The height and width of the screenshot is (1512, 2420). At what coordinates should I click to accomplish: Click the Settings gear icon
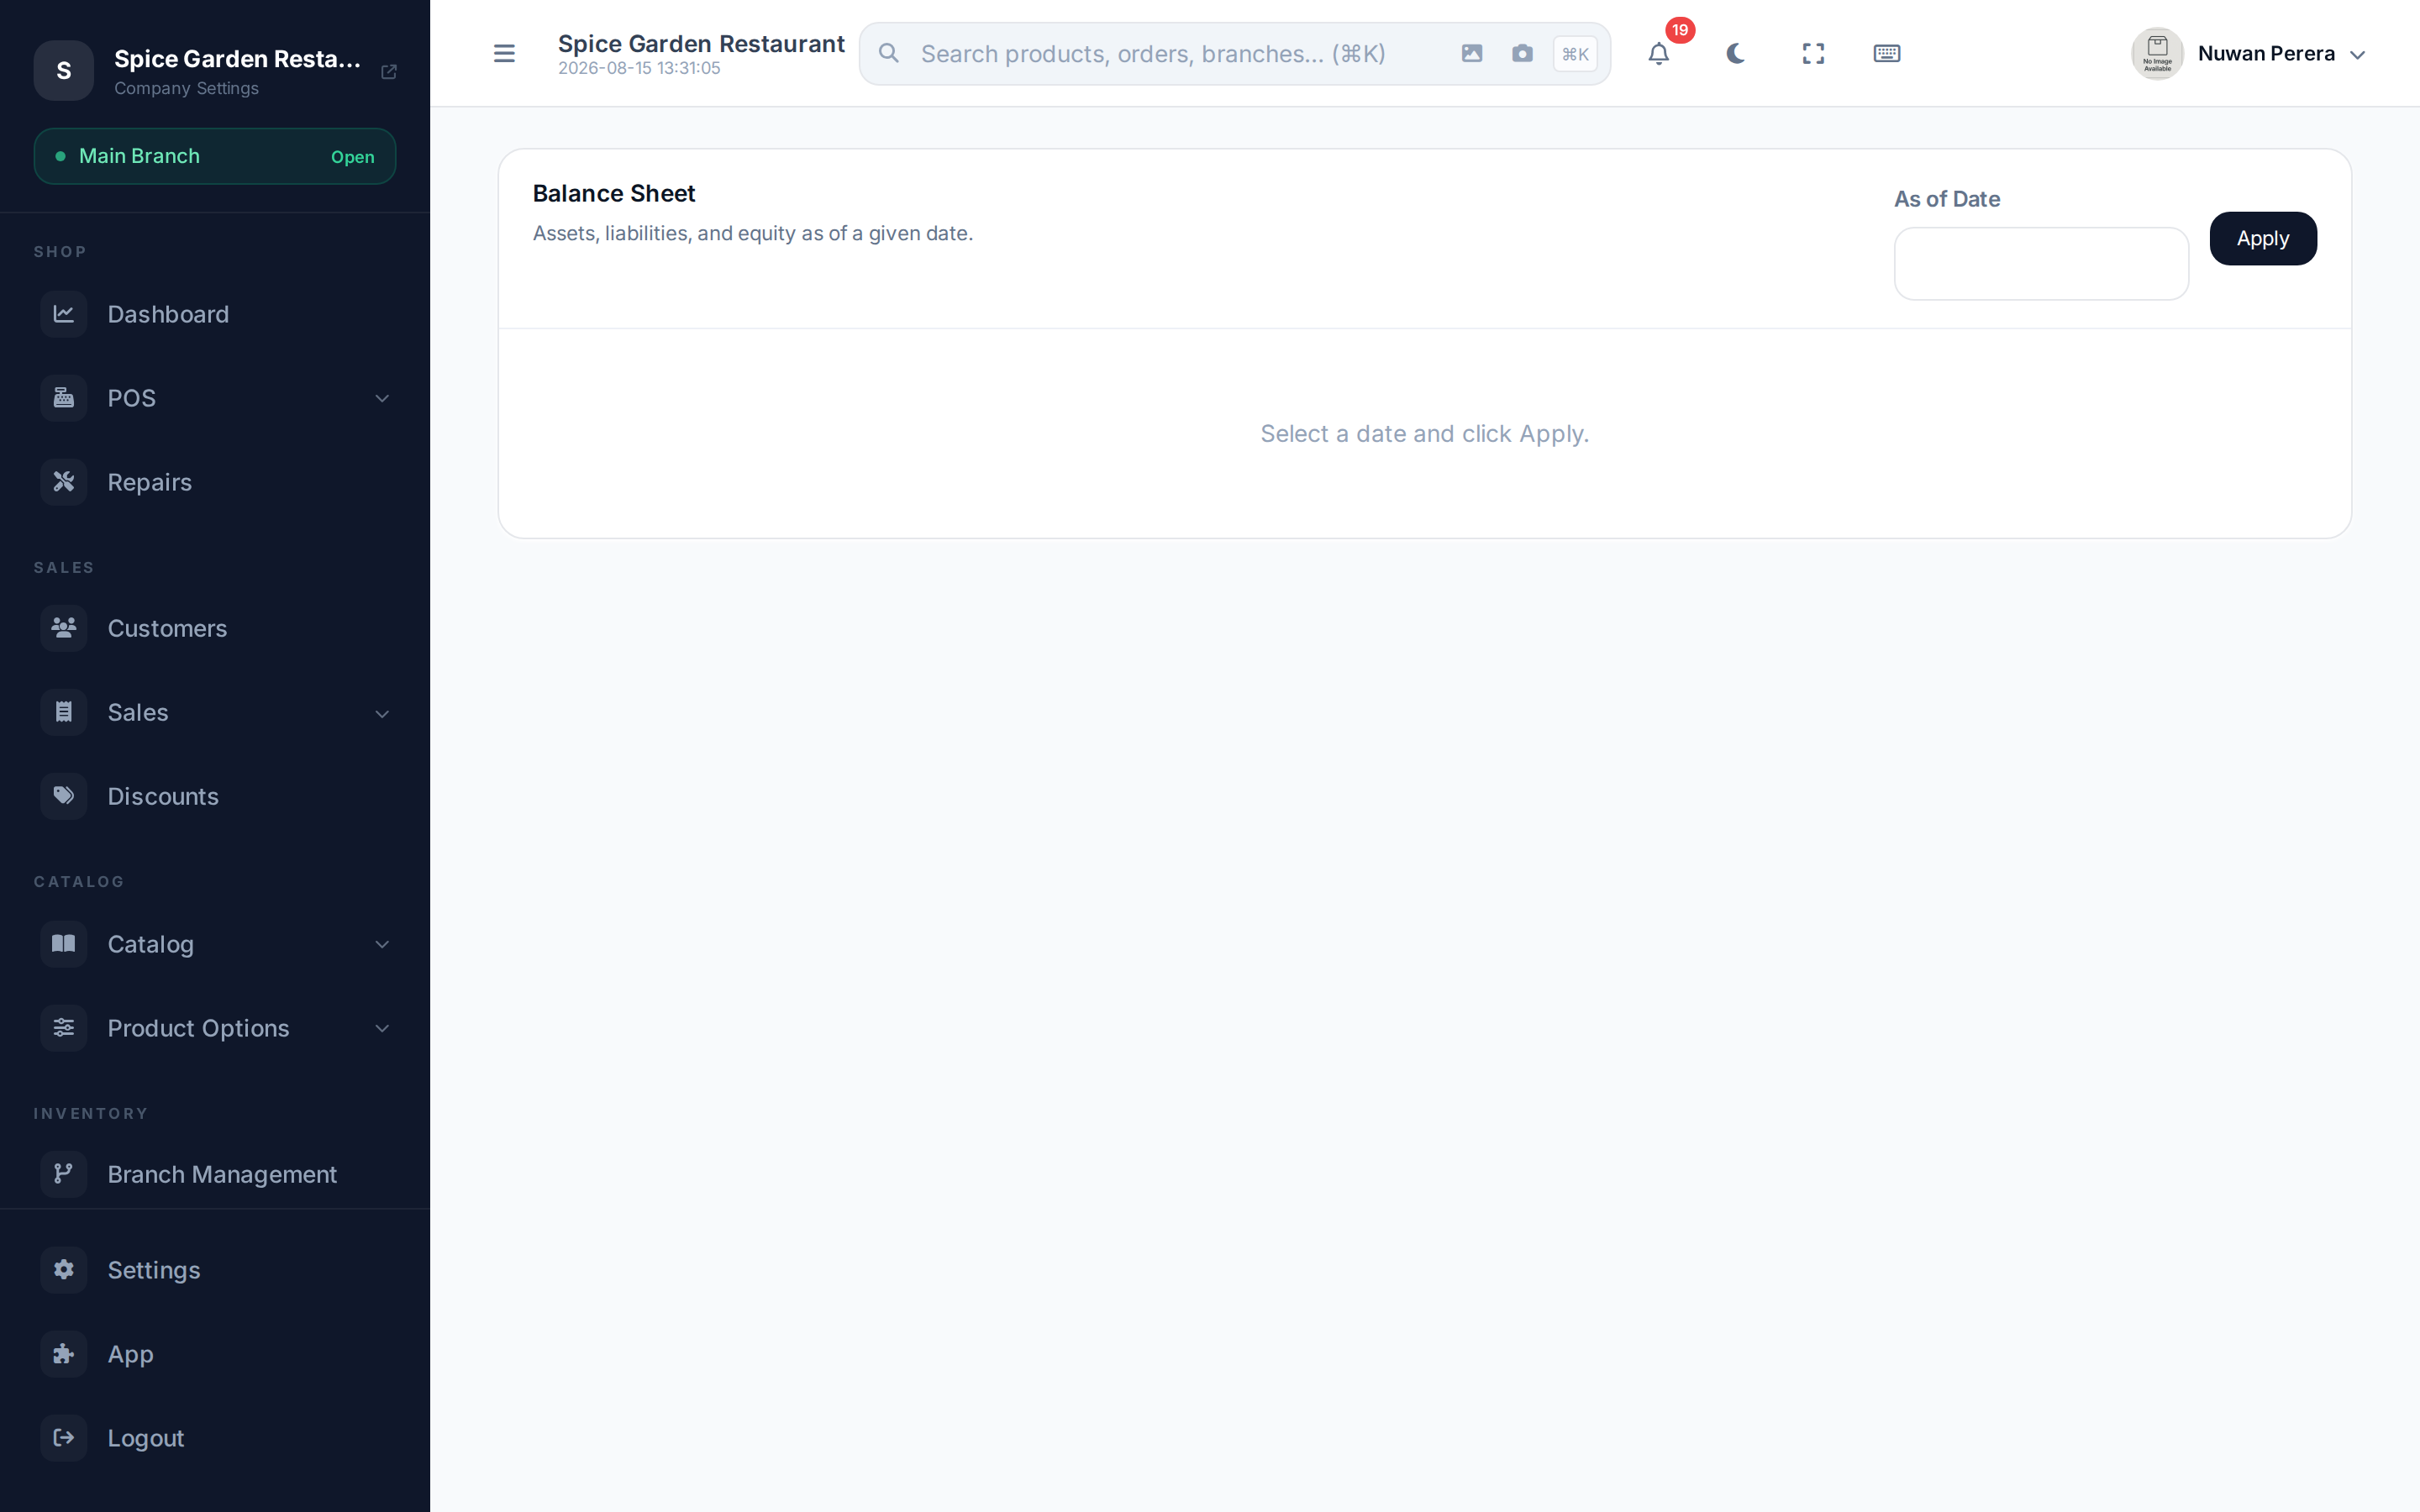coord(64,1270)
